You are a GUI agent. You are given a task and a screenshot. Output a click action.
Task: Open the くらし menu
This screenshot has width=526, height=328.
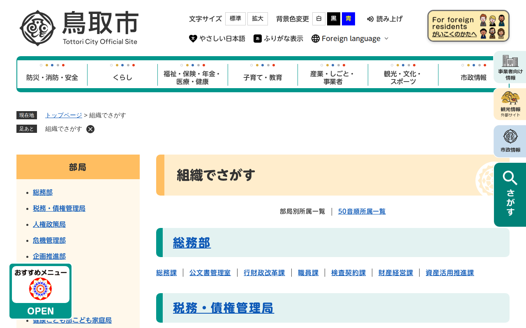coord(122,75)
